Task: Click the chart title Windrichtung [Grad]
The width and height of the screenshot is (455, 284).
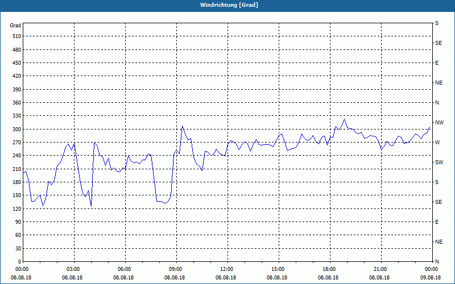Action: click(229, 5)
